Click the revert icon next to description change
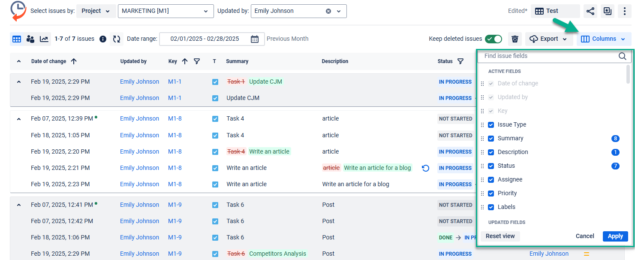The image size is (635, 260). tap(425, 168)
